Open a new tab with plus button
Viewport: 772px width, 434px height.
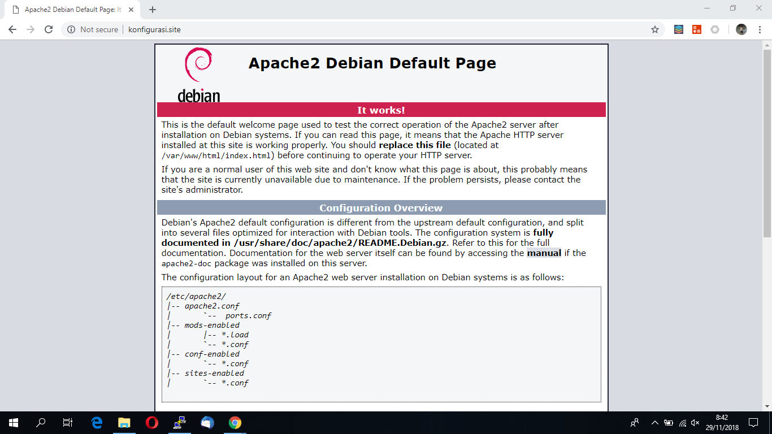[153, 10]
